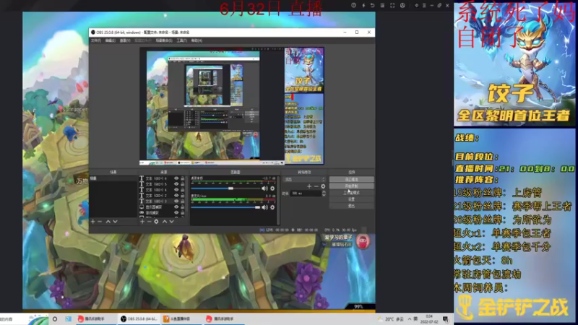Toggle visibility of 文本 (GDI+) 5

coord(176,184)
